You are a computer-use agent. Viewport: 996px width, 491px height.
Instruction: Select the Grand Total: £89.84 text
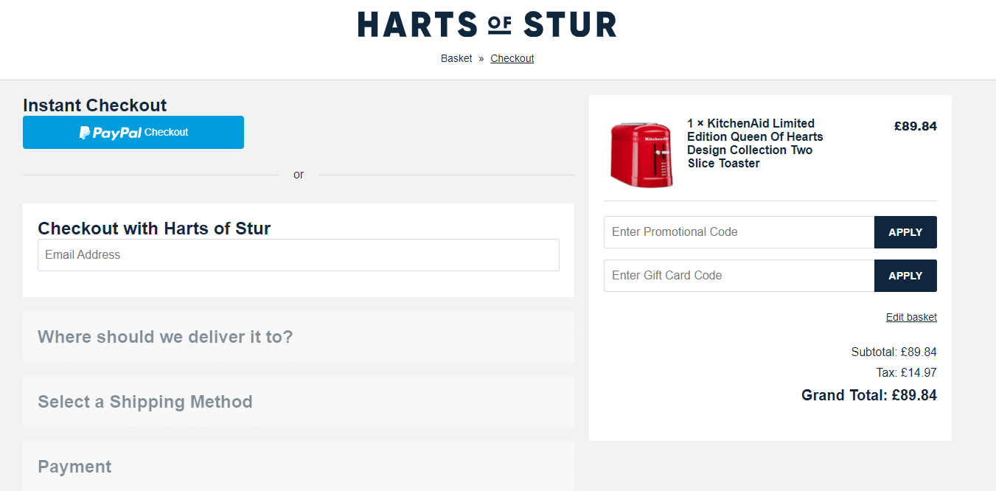point(869,396)
